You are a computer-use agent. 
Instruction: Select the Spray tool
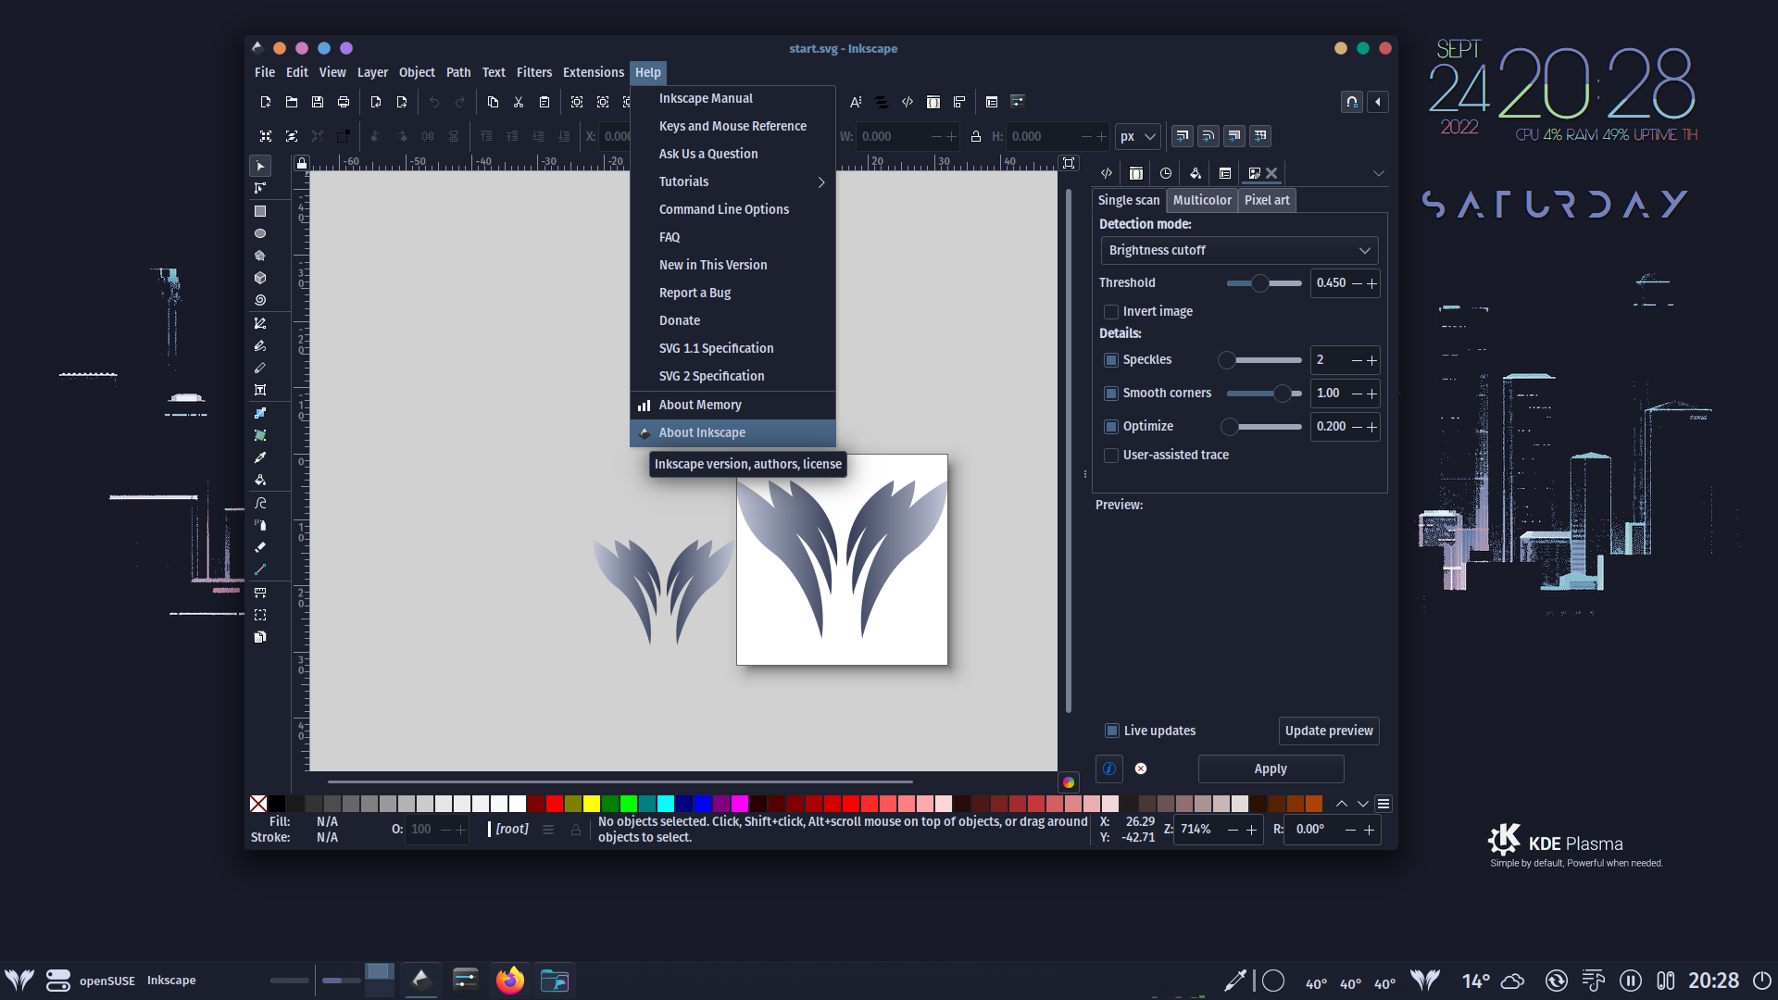(x=260, y=525)
